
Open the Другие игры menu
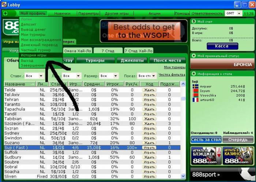tap(117, 13)
